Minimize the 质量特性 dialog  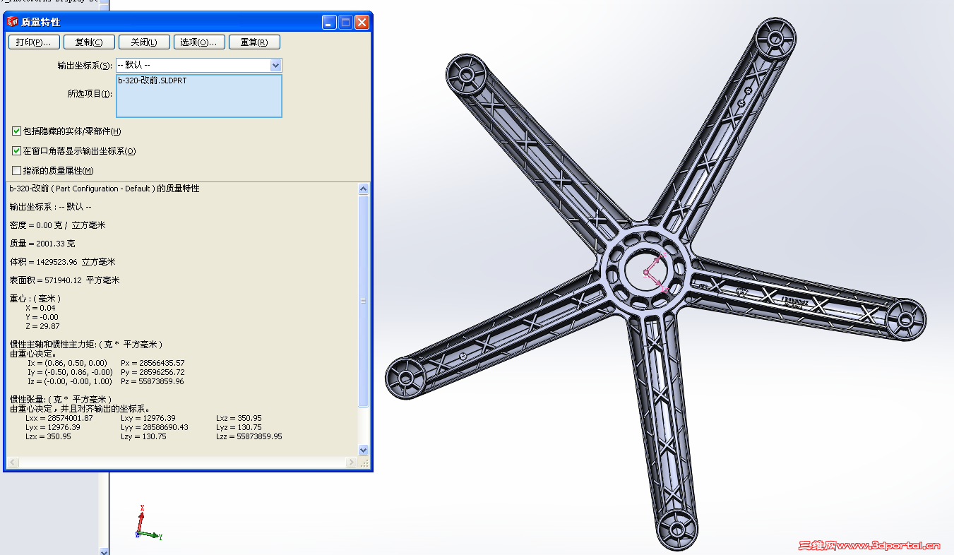[x=329, y=22]
